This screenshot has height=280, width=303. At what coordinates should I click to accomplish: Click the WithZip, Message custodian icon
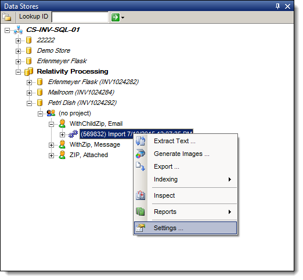62,144
